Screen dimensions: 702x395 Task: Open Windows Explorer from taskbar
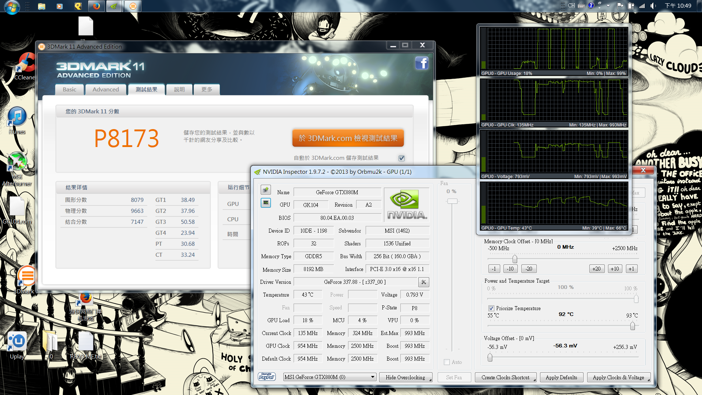click(x=41, y=6)
